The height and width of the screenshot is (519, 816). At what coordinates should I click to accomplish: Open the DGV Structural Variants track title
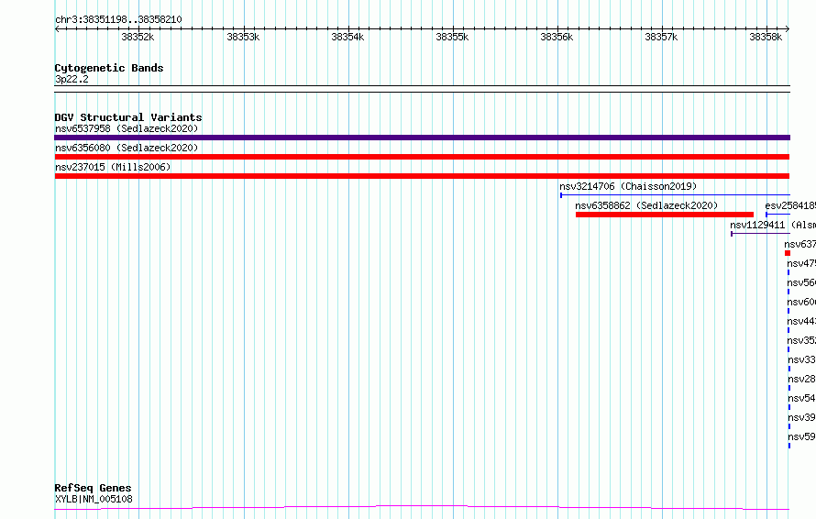point(128,117)
